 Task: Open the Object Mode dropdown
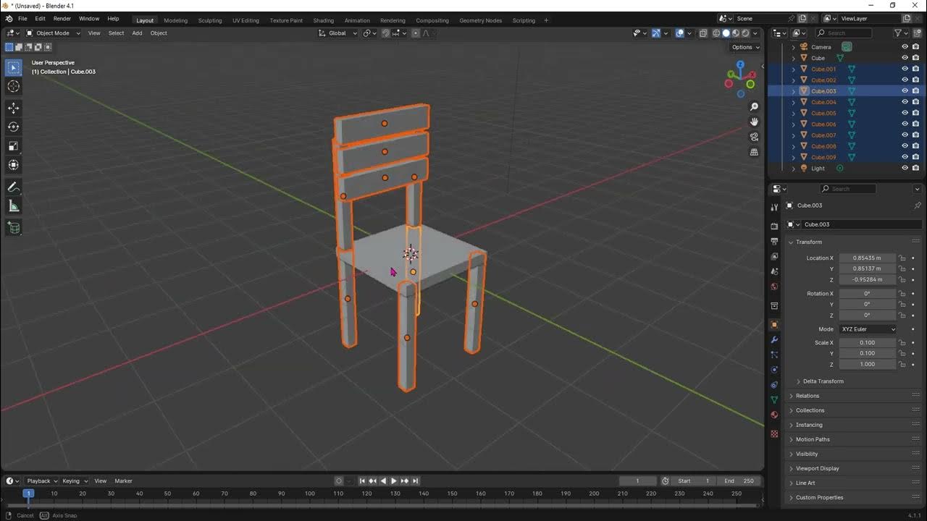click(x=54, y=33)
